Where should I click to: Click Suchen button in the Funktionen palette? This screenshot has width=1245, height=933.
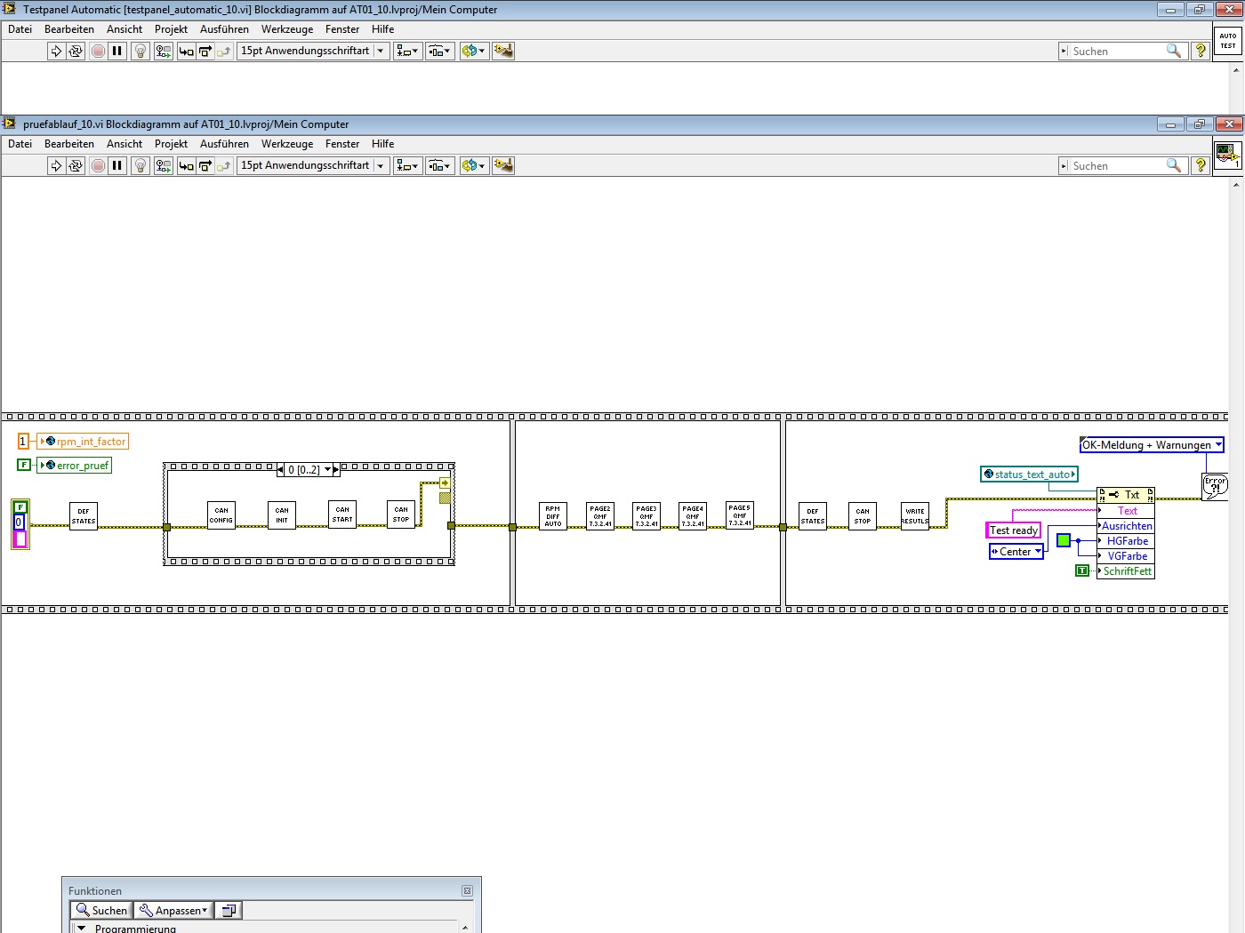(x=101, y=911)
